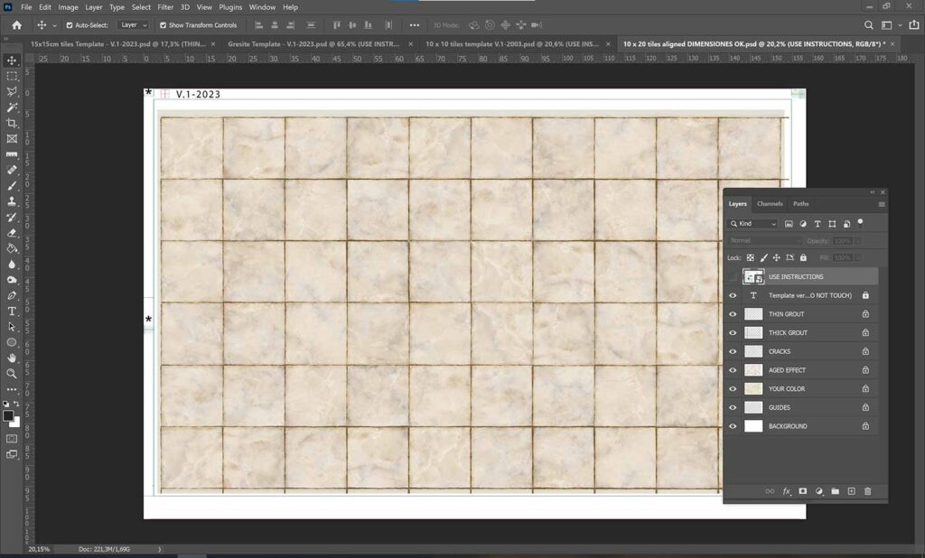Click the foreground color swatch
The width and height of the screenshot is (925, 558).
(x=8, y=415)
